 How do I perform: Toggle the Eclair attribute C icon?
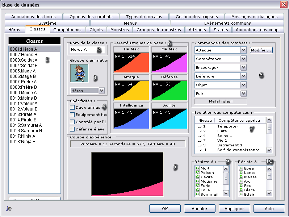tap(241, 194)
